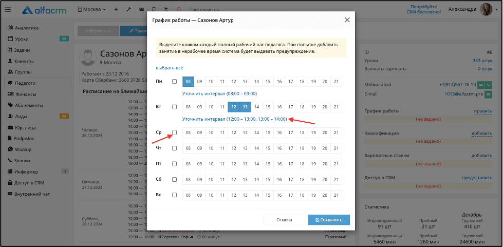Click the plus add icon in top bar
The width and height of the screenshot is (503, 247).
pyautogui.click(x=116, y=10)
